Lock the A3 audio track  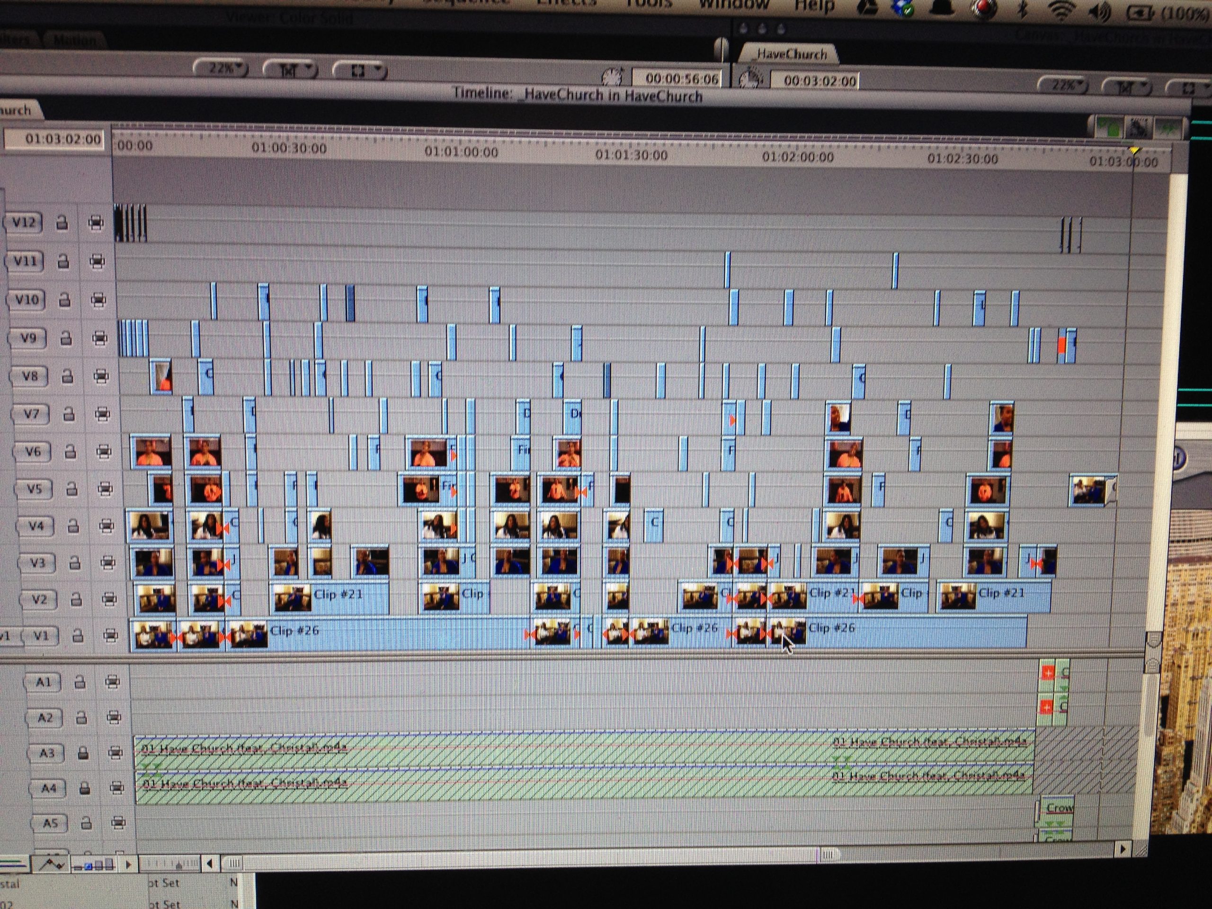pyautogui.click(x=83, y=753)
